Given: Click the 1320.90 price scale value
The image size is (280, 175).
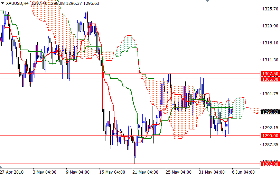Looking at the screenshot, I should pos(270,26).
